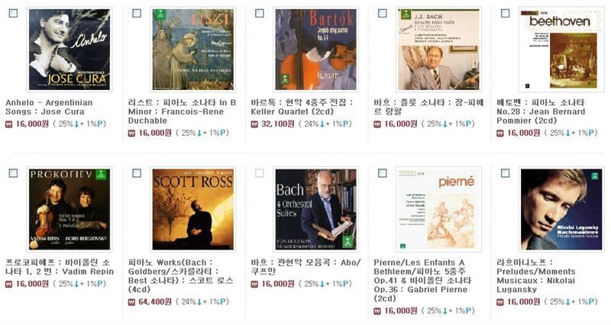This screenshot has width=611, height=325.
Task: Click the blue P points icon under Beethoven album
Action: pos(593,133)
